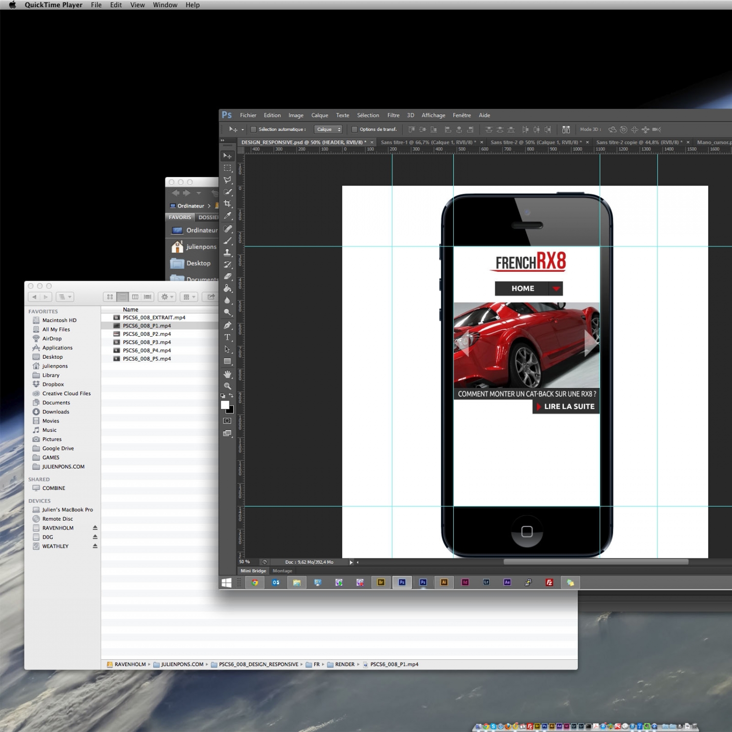Open QuickTime Player File menu
Viewport: 732px width, 732px height.
[x=96, y=5]
